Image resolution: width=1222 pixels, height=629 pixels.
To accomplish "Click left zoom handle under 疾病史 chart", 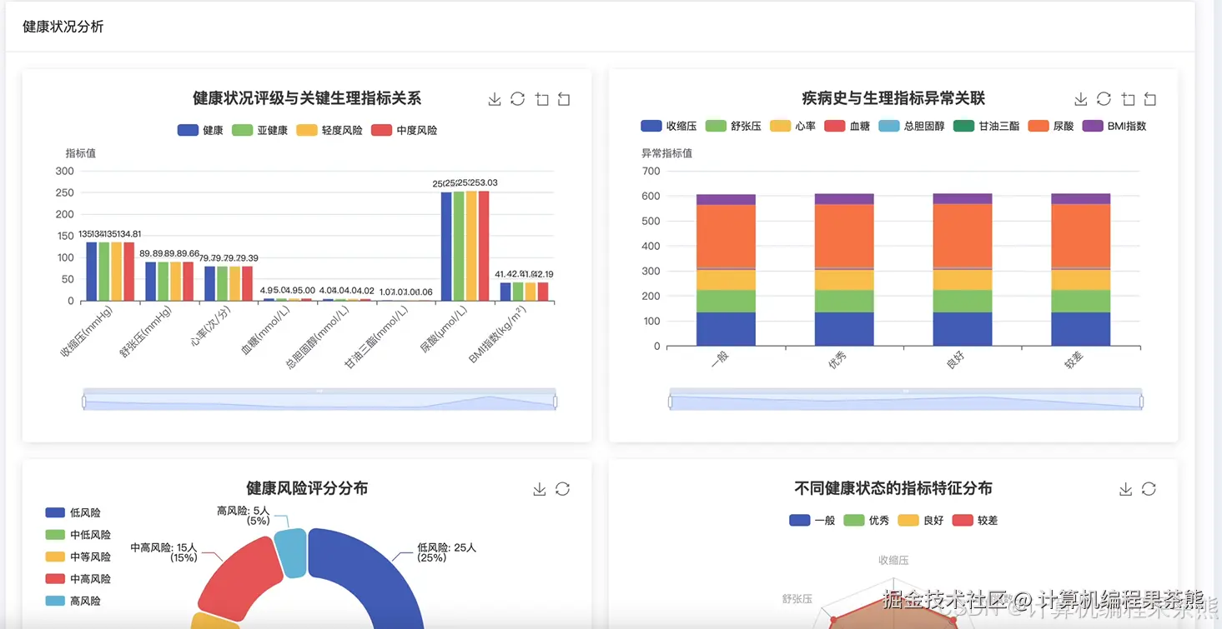I will click(x=670, y=402).
